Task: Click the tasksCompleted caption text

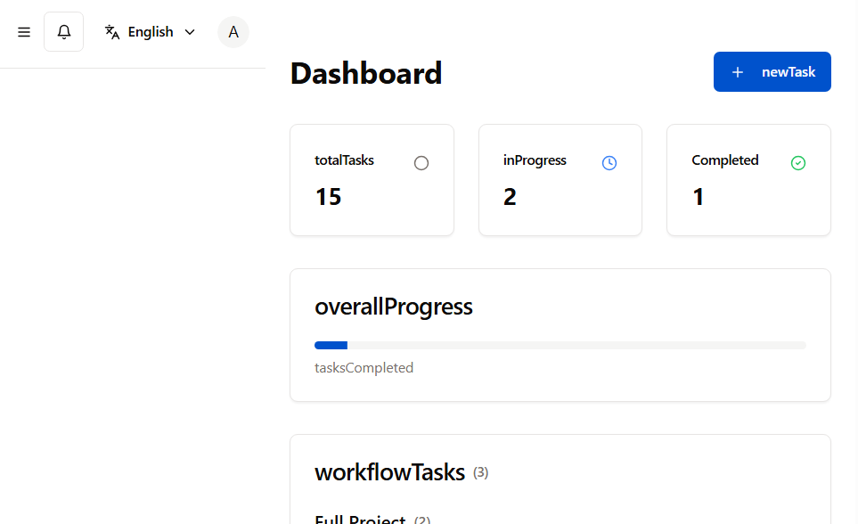Action: (x=364, y=367)
